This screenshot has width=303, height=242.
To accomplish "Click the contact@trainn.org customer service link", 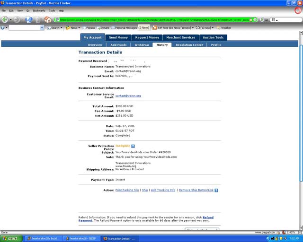I will pyautogui.click(x=128, y=96).
